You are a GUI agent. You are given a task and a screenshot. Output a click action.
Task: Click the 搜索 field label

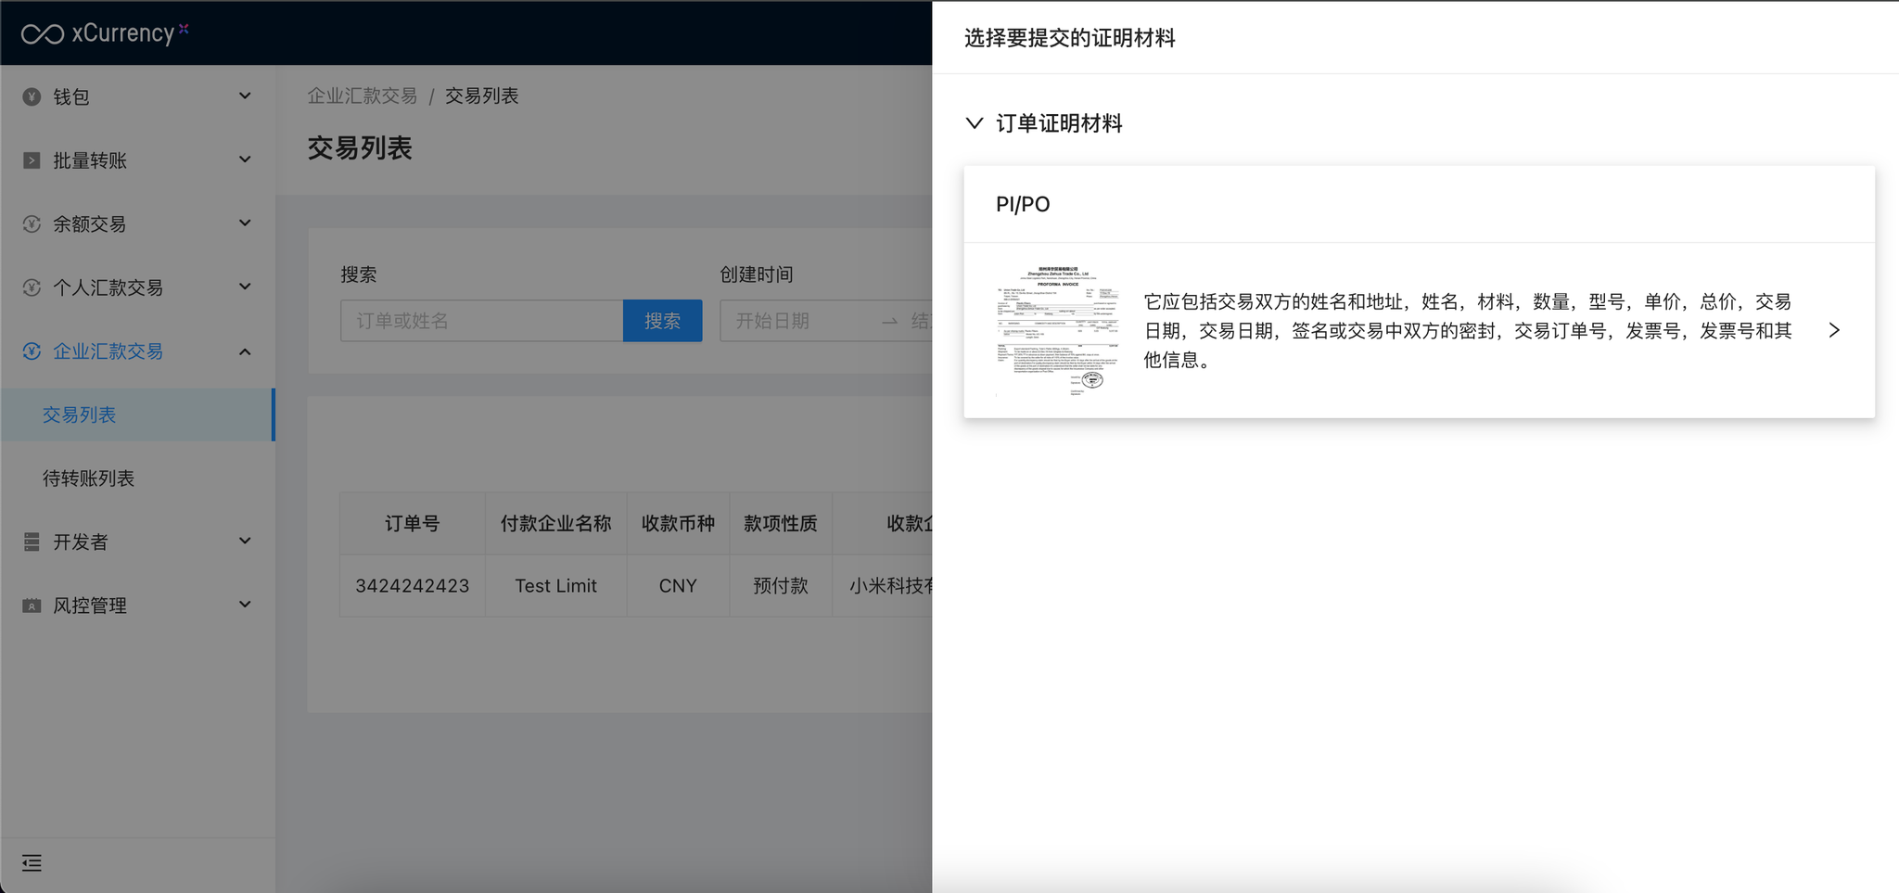(x=359, y=274)
